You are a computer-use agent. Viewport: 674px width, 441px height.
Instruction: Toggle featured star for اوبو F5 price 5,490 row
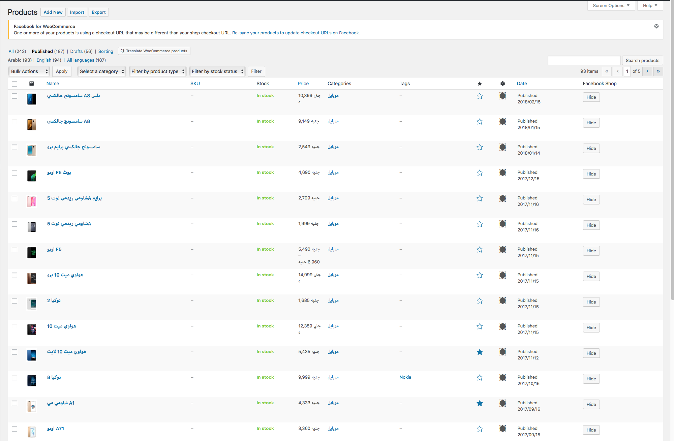480,250
